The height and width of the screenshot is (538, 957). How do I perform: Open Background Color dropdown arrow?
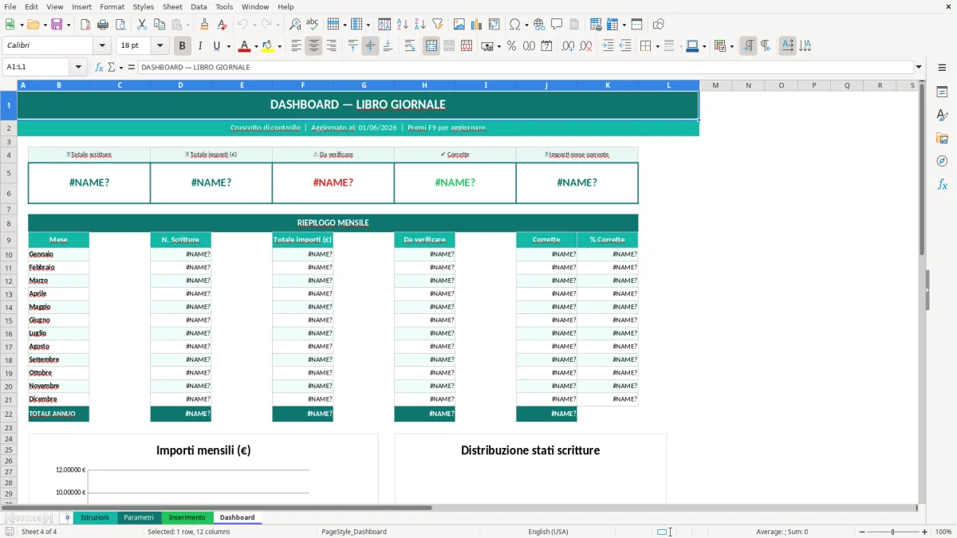click(278, 46)
